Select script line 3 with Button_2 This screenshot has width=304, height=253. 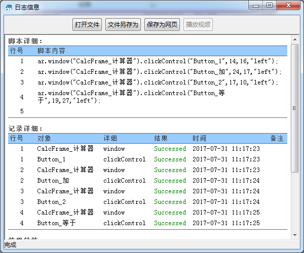(x=147, y=82)
